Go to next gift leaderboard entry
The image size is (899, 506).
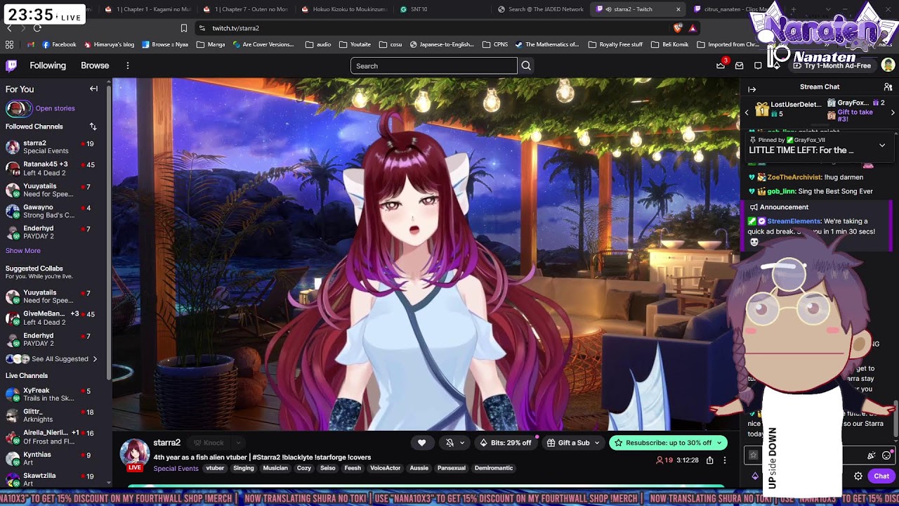pyautogui.click(x=893, y=112)
